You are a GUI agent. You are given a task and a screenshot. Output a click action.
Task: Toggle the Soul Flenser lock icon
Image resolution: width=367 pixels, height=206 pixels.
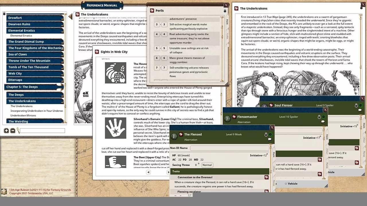[x=356, y=105]
